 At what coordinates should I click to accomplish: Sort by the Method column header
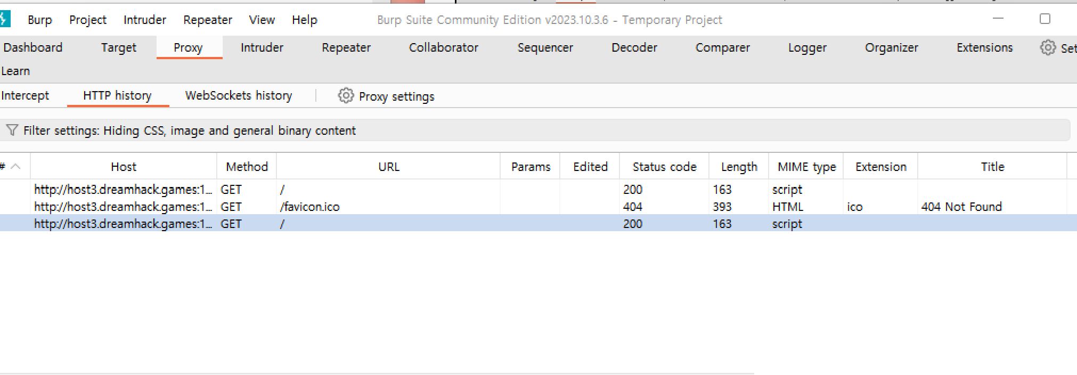247,167
